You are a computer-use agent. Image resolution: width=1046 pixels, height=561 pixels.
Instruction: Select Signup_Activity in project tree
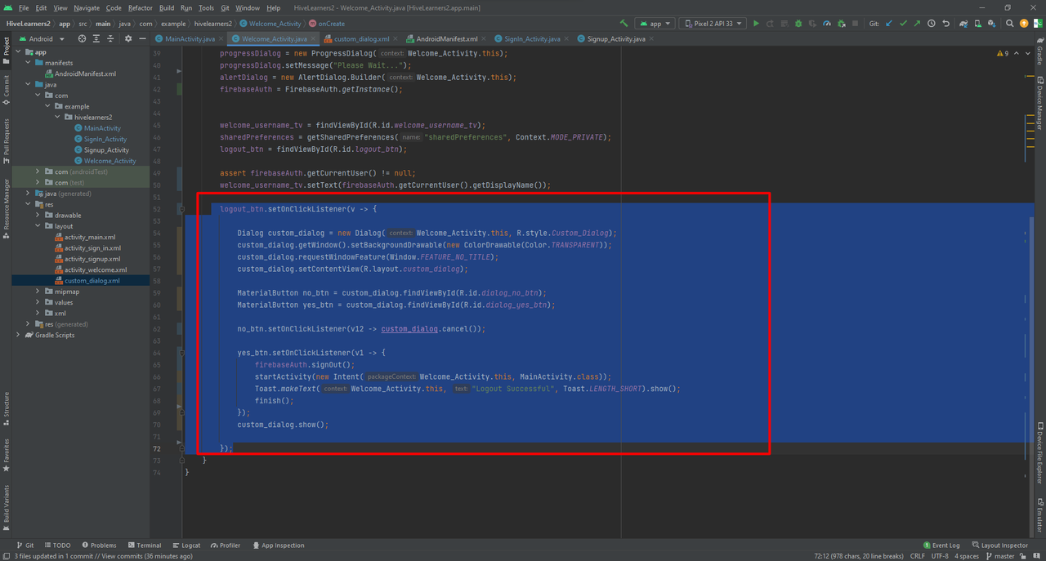[x=106, y=150]
